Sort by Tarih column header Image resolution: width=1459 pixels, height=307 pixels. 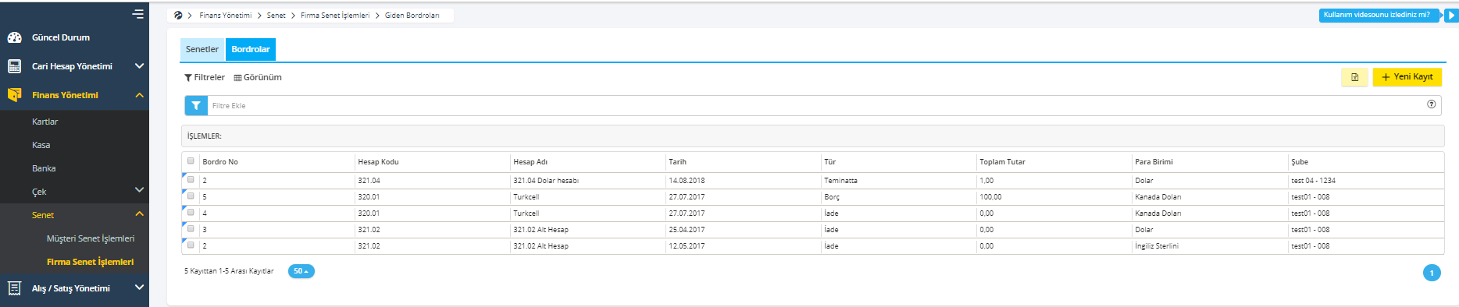click(677, 162)
